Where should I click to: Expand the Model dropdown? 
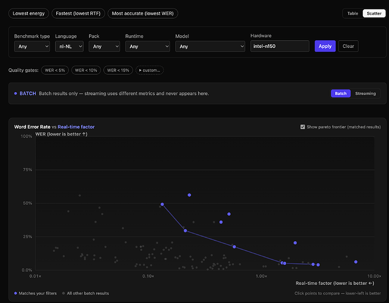210,47
